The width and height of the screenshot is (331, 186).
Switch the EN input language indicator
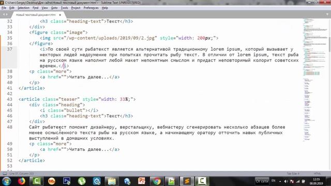tap(274, 181)
